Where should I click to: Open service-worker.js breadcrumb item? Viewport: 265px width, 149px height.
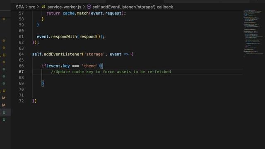click(64, 7)
